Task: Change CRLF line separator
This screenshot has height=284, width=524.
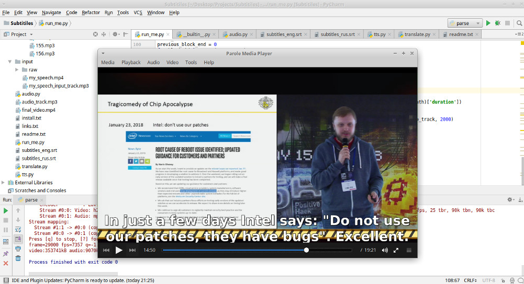Action: 470,281
